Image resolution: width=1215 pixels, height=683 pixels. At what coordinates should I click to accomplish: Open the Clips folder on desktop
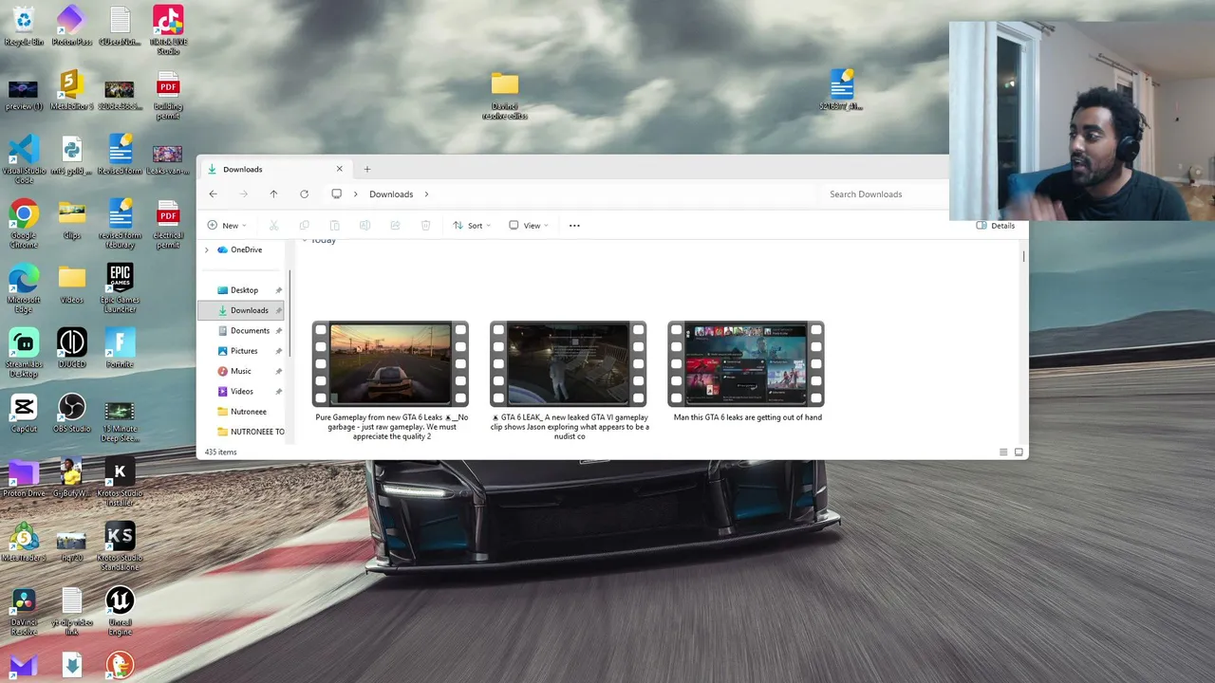click(71, 219)
